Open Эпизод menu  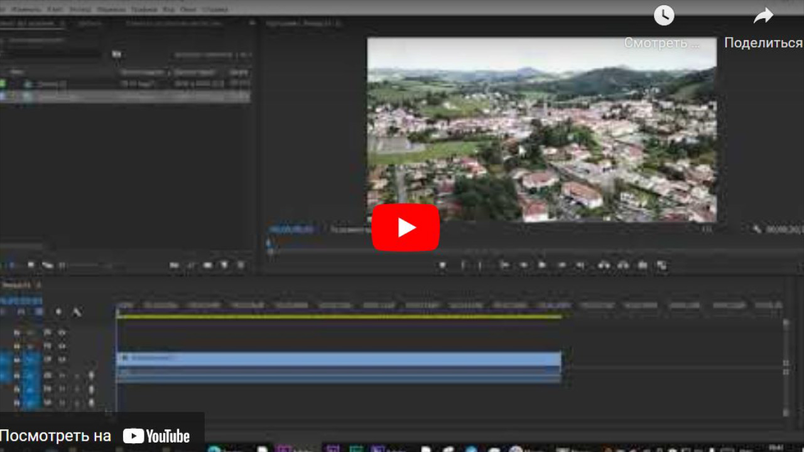tap(80, 9)
